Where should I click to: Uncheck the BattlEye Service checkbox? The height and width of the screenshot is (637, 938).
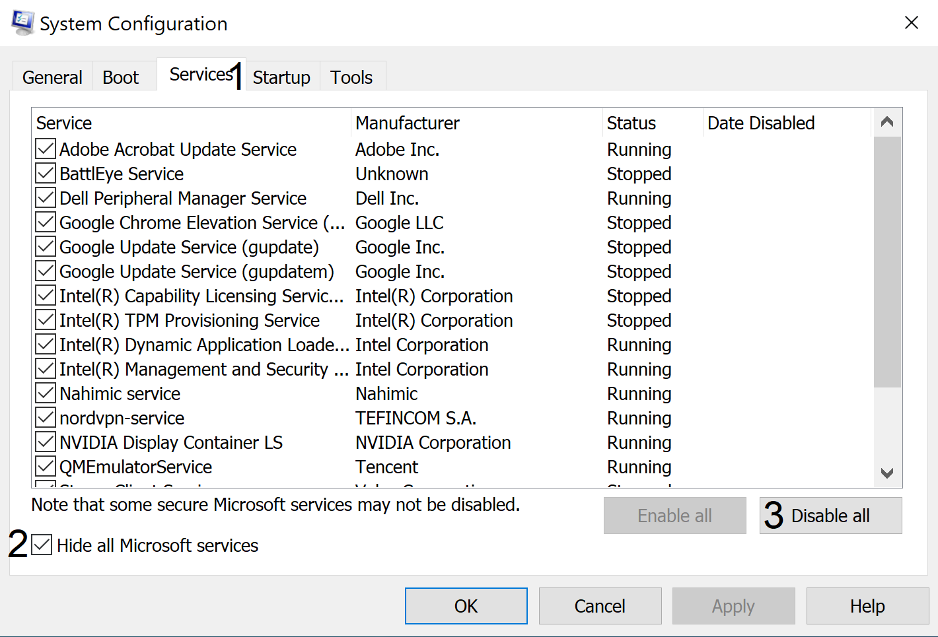(46, 174)
